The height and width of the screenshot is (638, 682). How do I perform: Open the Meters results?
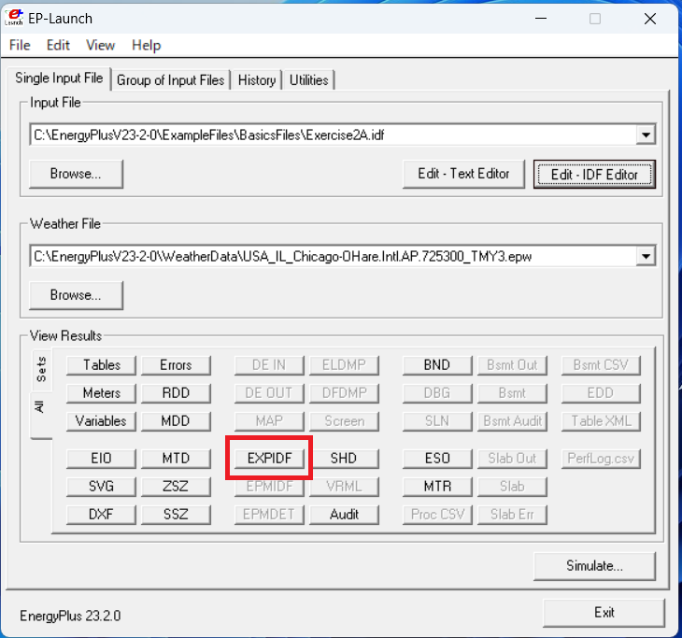click(101, 393)
